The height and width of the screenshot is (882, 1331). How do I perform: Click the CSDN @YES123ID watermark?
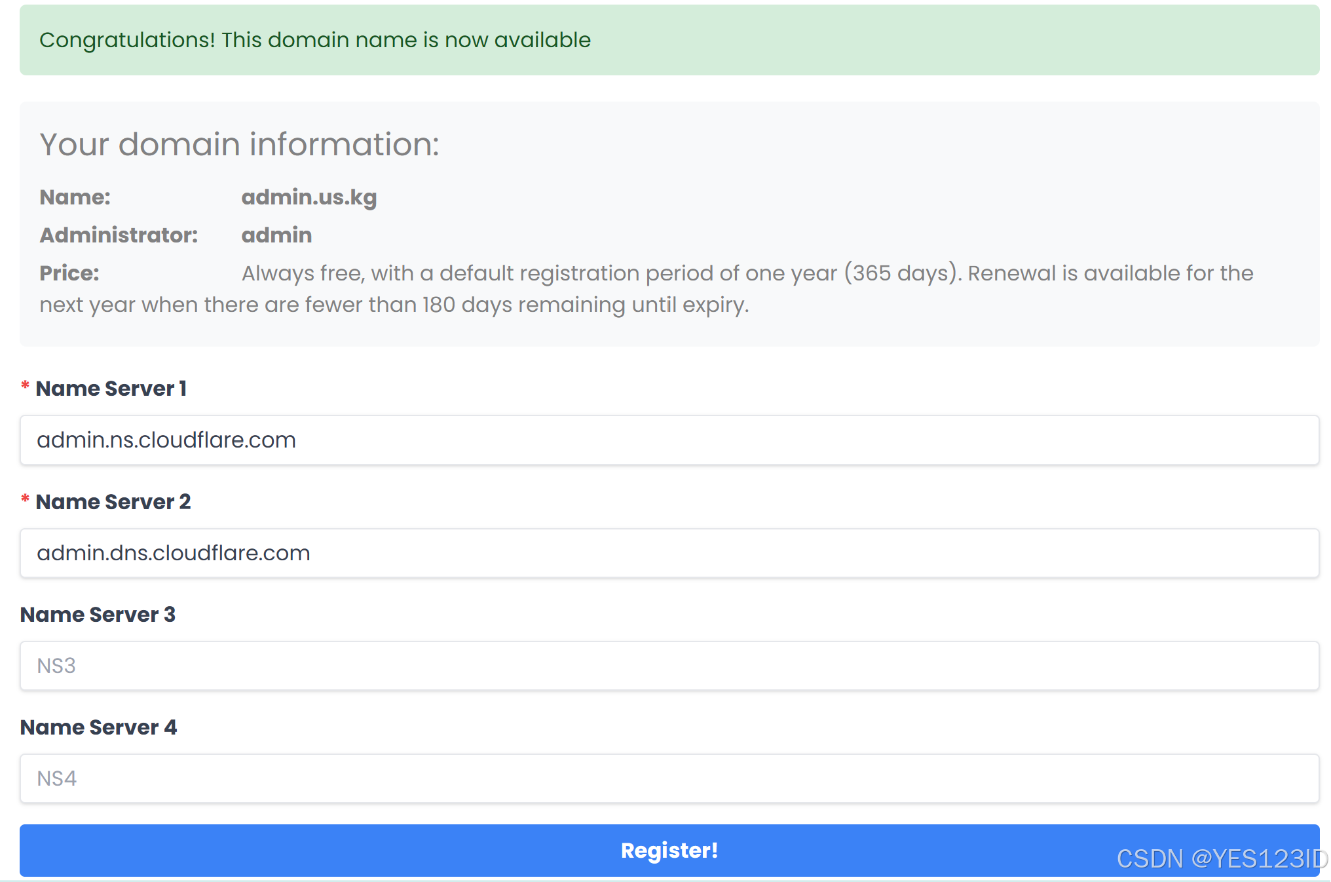pyautogui.click(x=1221, y=858)
